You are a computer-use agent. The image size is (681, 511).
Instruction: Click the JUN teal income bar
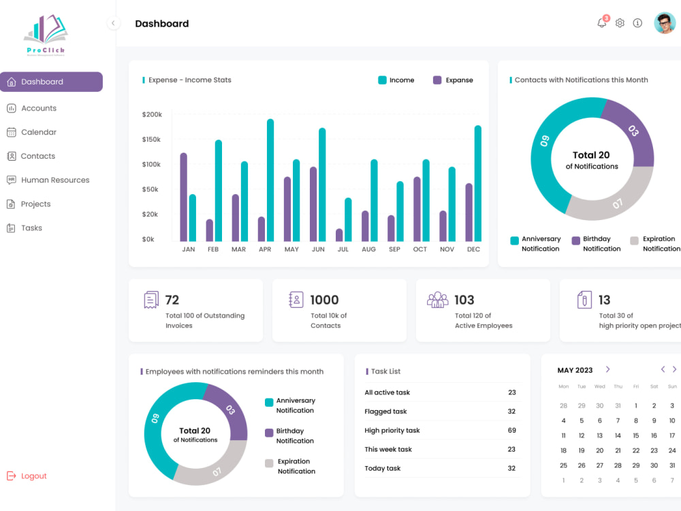(x=322, y=185)
